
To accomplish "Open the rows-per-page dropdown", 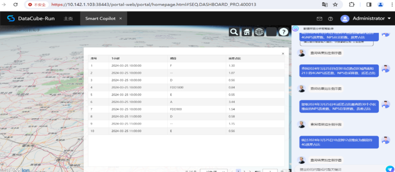I will 214,171.
